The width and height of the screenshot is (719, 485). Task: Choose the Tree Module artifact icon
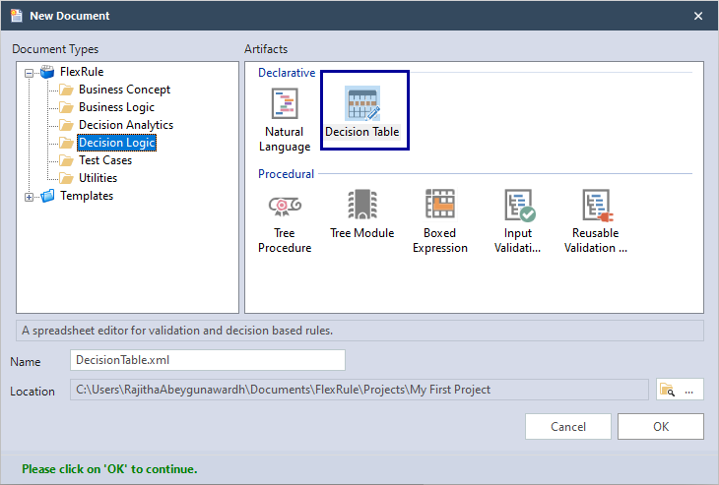[x=362, y=205]
